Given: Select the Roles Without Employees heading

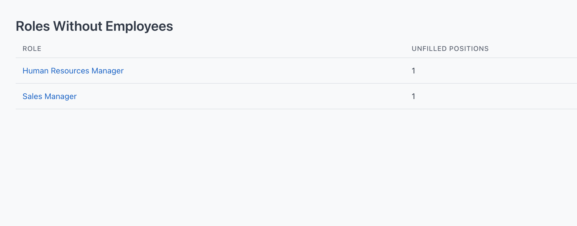Looking at the screenshot, I should pyautogui.click(x=94, y=26).
